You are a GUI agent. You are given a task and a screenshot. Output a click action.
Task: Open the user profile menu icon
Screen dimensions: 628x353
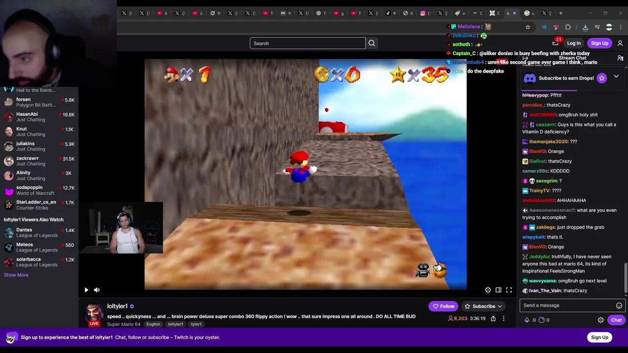[x=620, y=43]
